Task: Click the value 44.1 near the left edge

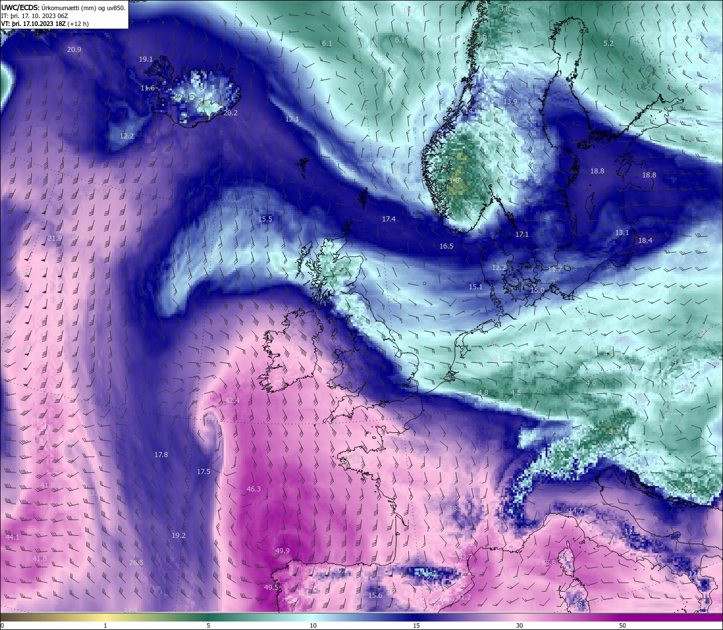Action: [12, 537]
